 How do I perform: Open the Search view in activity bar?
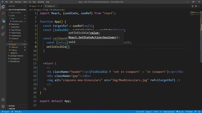tap(3, 13)
